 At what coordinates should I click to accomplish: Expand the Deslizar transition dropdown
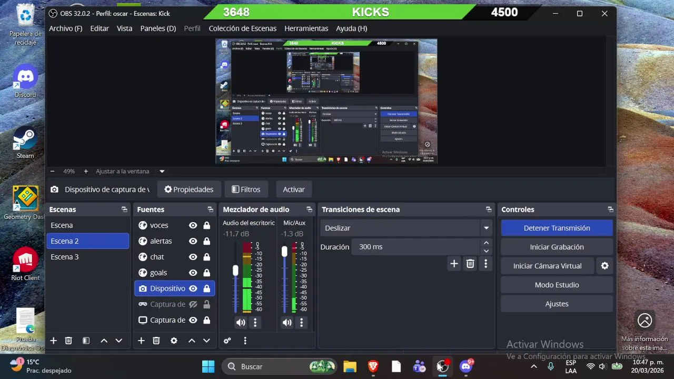(x=486, y=228)
